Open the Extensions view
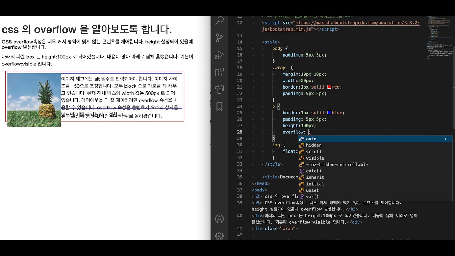The height and width of the screenshot is (256, 455). click(220, 72)
